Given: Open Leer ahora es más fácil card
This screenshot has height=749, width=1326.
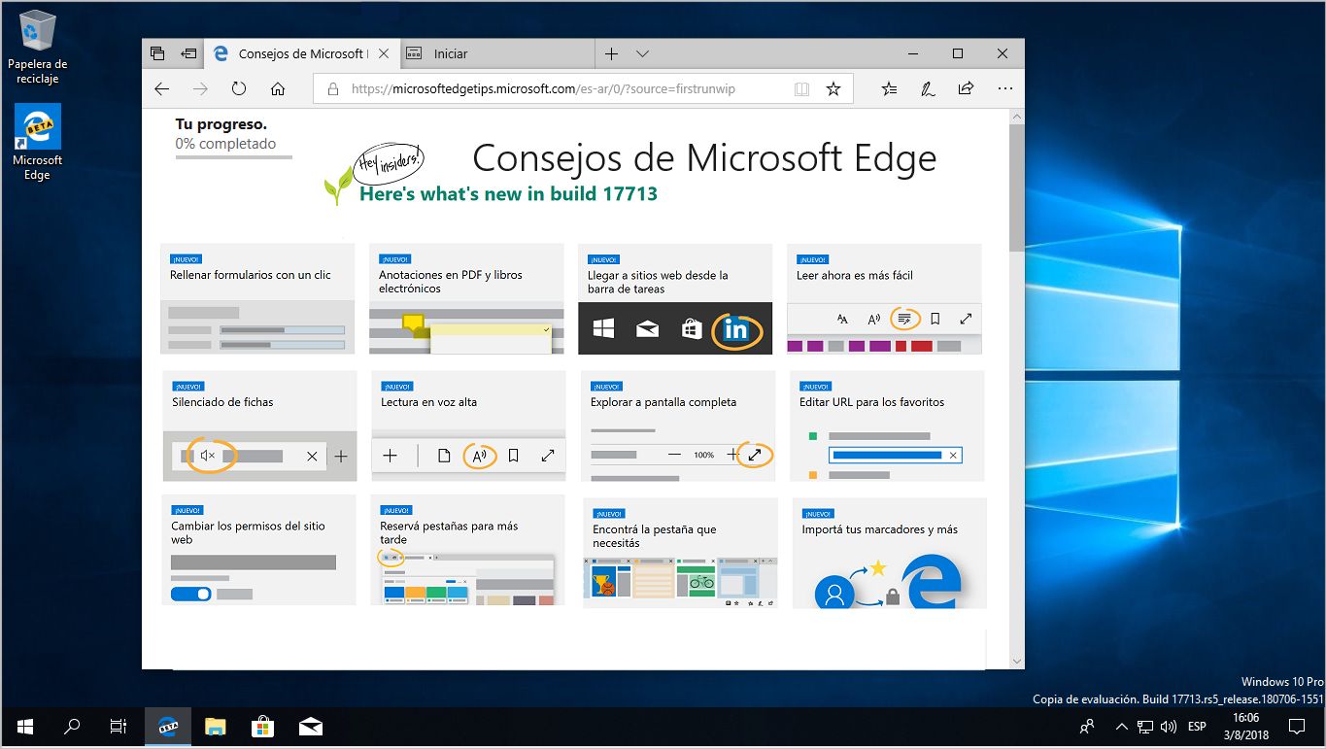Looking at the screenshot, I should coord(884,298).
